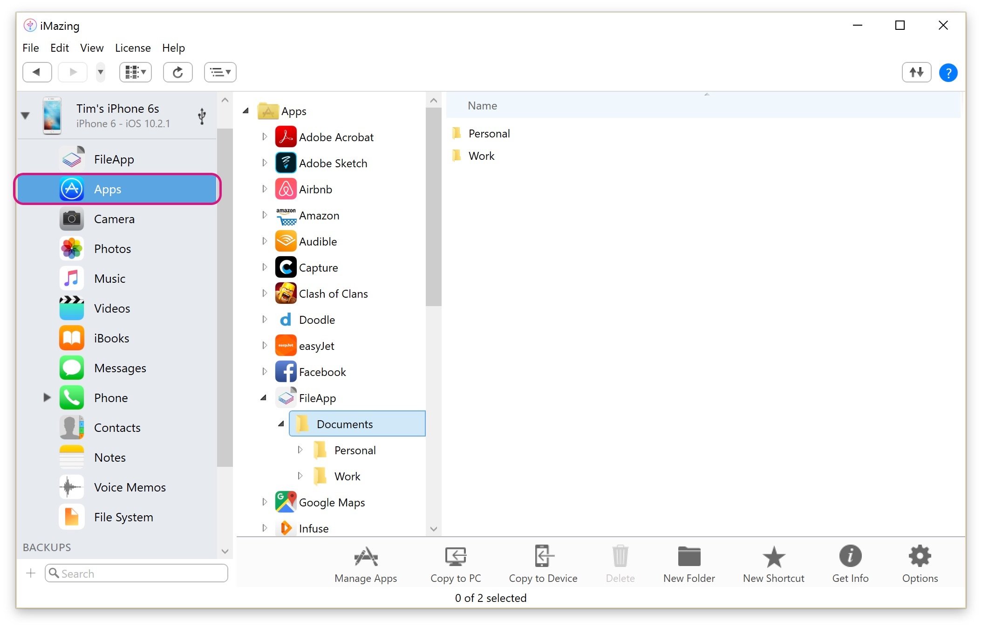Click the Search input field
Image resolution: width=982 pixels, height=628 pixels.
tap(136, 573)
